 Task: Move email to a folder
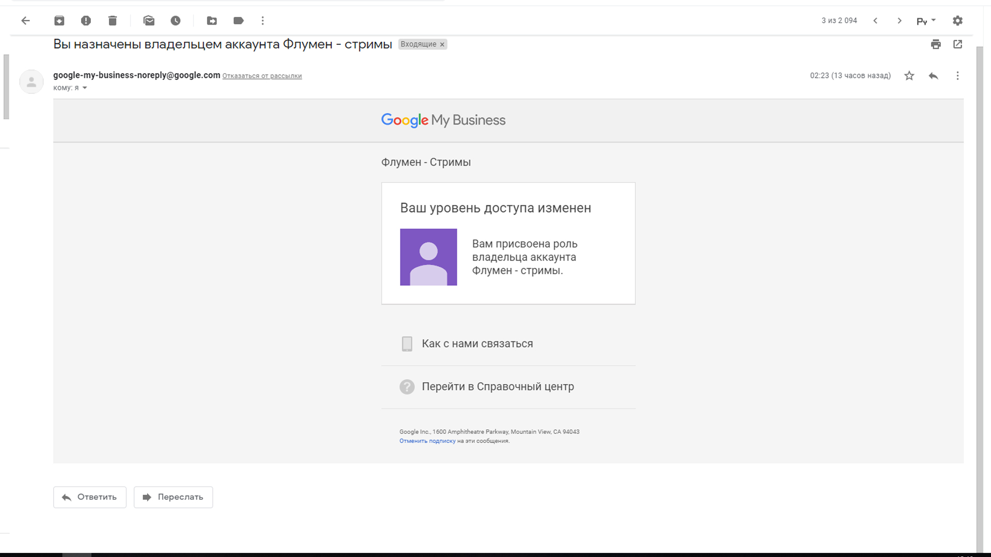click(212, 21)
